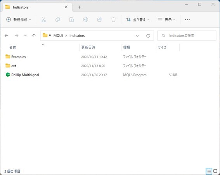
Task: Select the MQL5 breadcrumb segment
Action: [58, 36]
